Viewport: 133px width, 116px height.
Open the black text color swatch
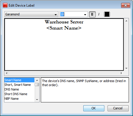tap(107, 14)
